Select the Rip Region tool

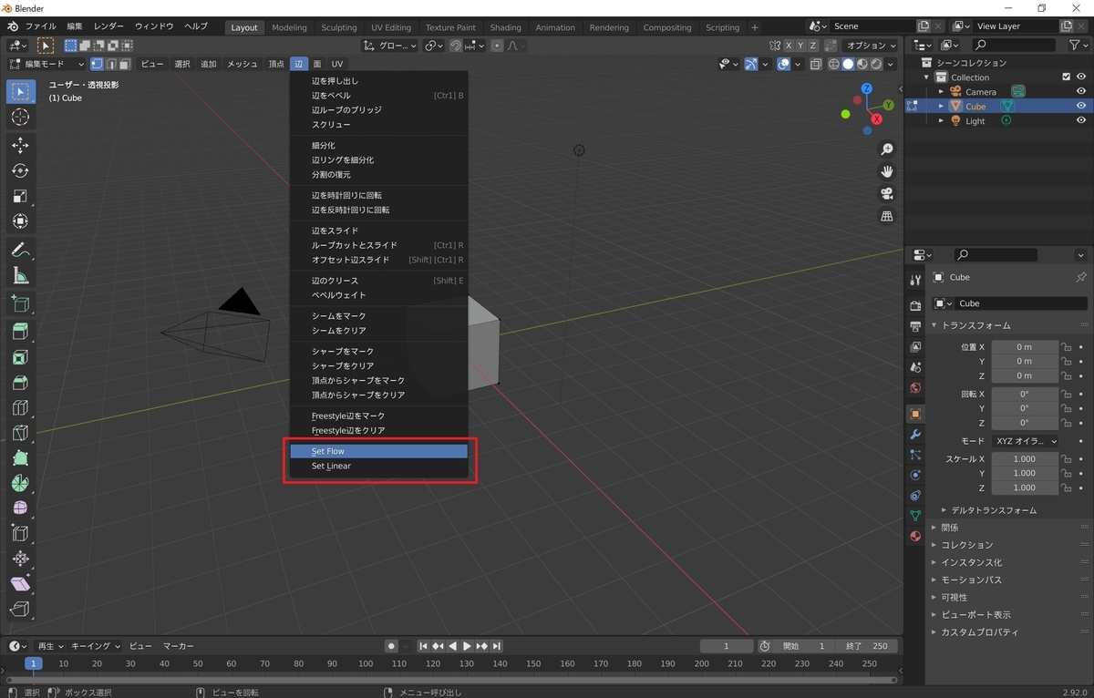click(x=20, y=609)
